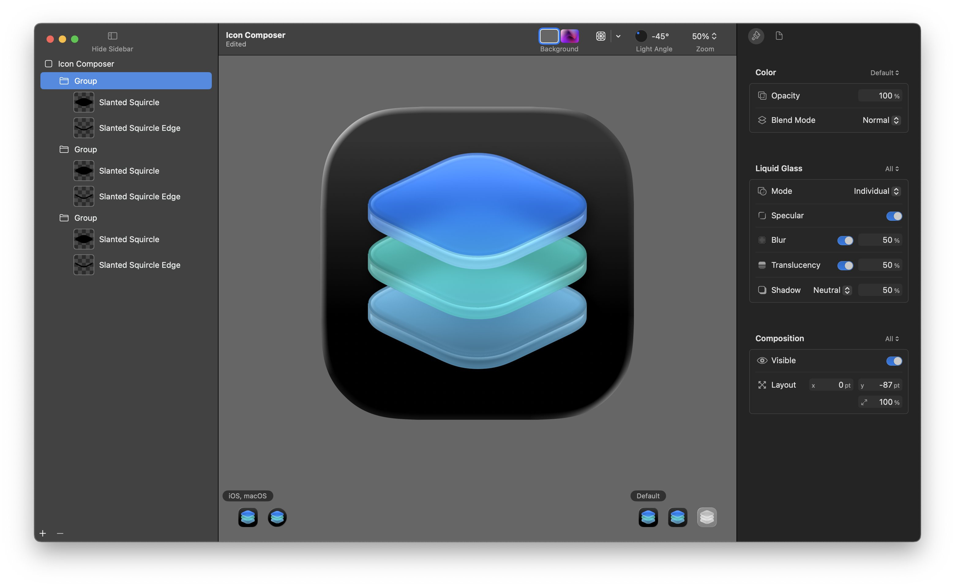Select the circular watchOS icon preview
The height and width of the screenshot is (587, 955).
tap(277, 517)
